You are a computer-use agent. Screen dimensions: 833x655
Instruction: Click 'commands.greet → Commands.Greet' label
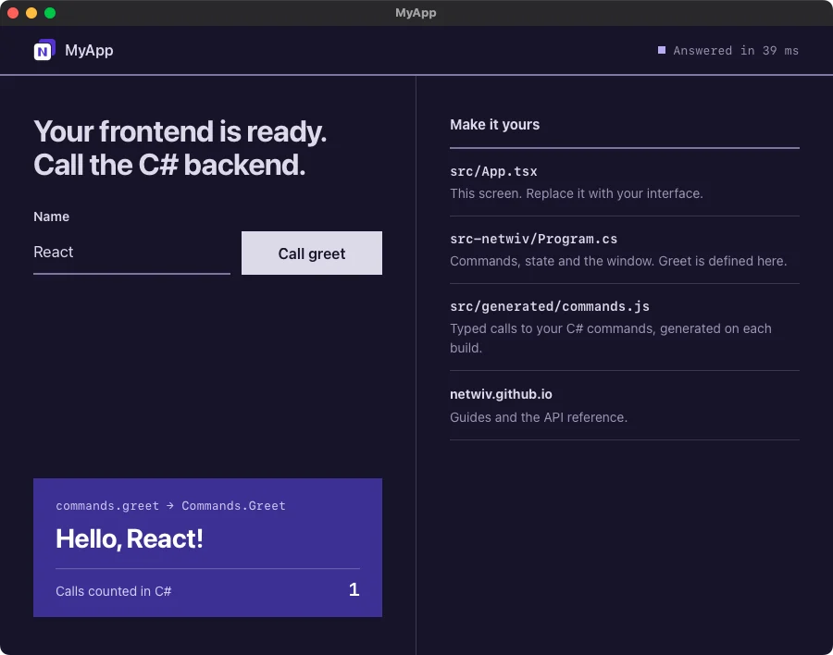click(x=170, y=506)
